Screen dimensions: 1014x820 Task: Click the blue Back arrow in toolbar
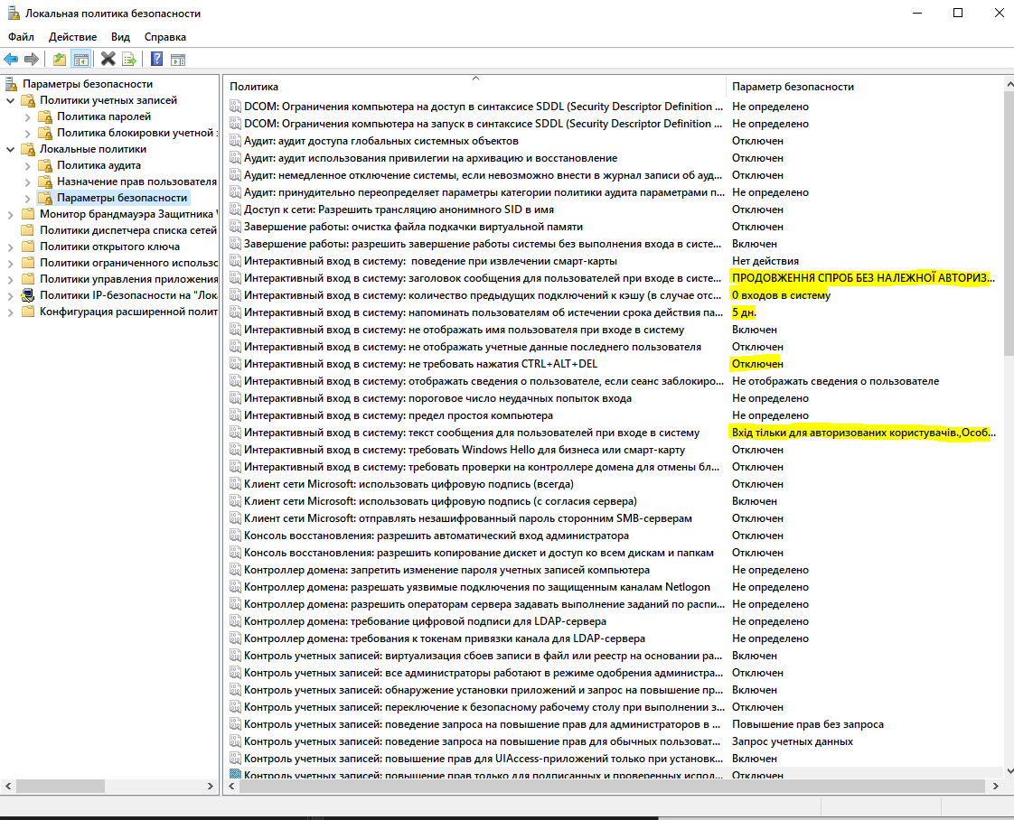11,60
